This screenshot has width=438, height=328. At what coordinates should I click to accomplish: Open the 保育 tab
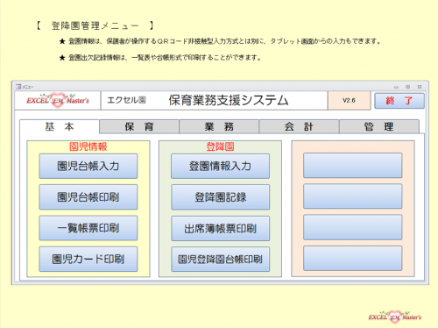(139, 126)
